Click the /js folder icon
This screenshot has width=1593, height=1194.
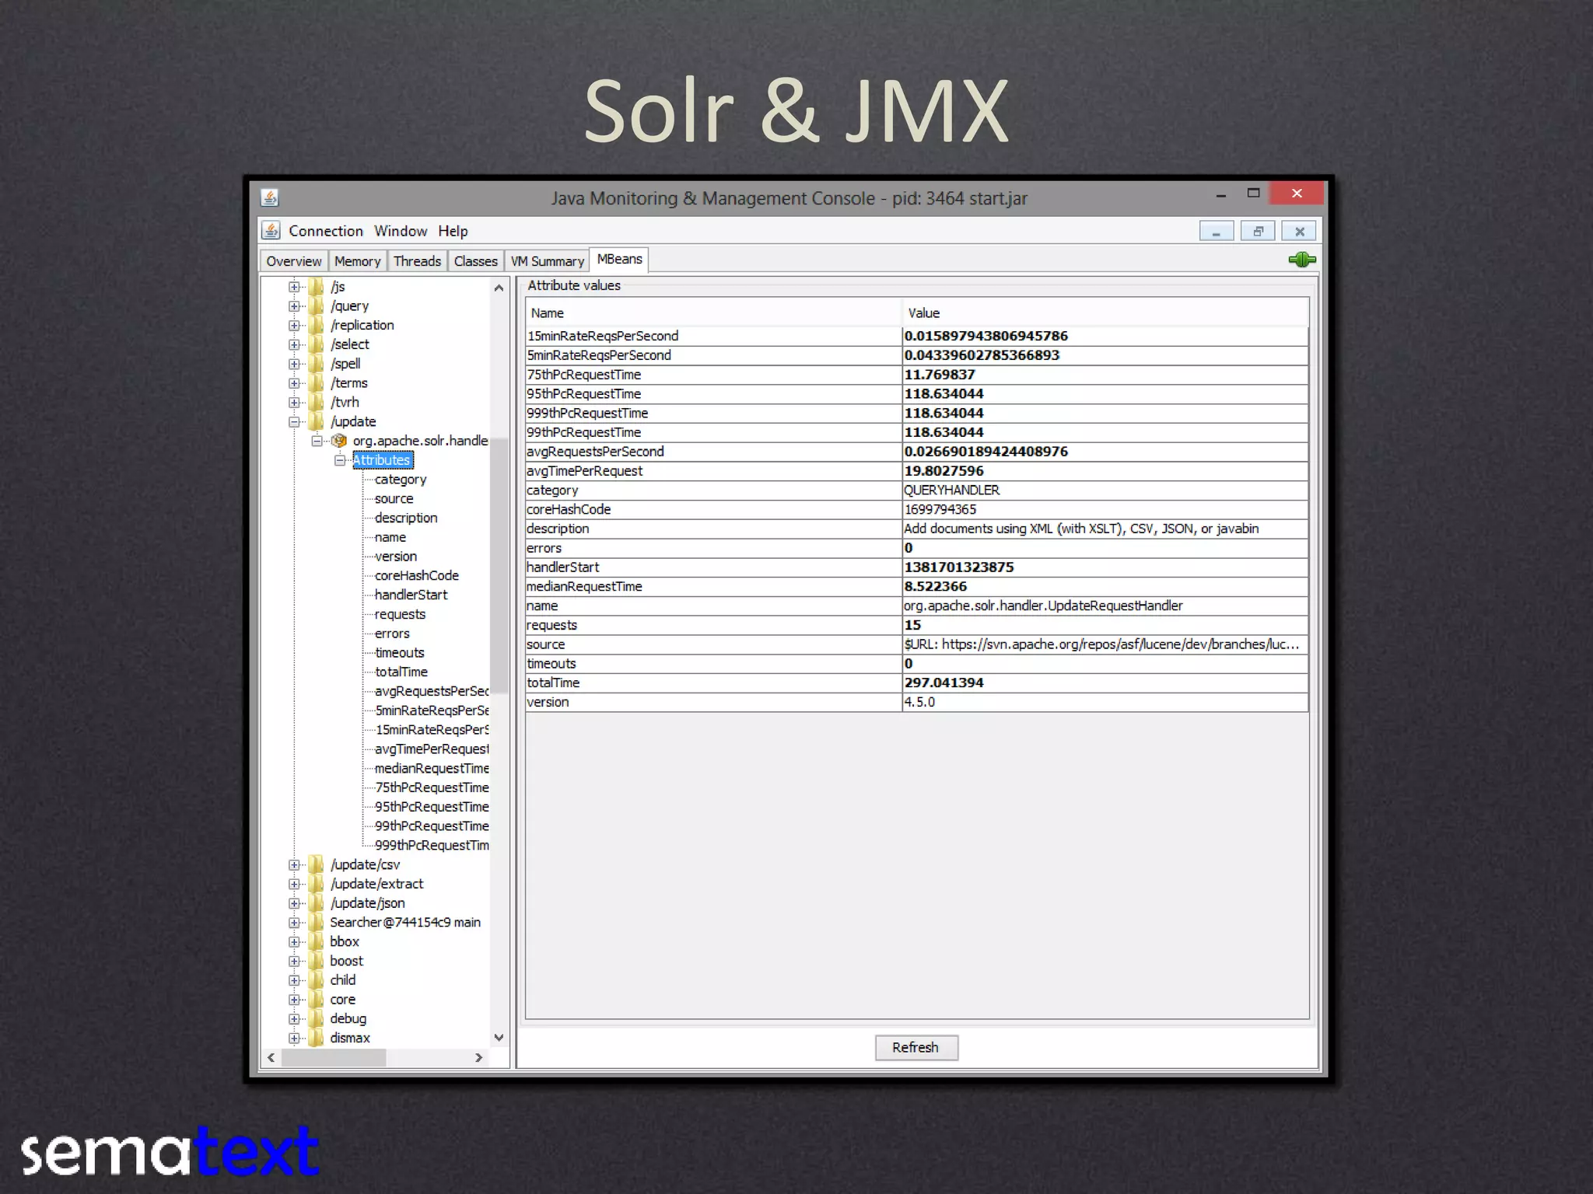pyautogui.click(x=316, y=287)
